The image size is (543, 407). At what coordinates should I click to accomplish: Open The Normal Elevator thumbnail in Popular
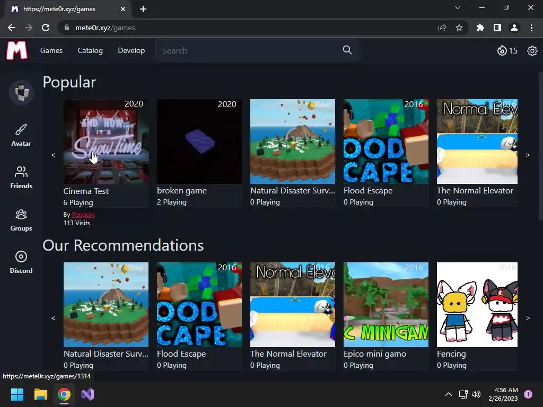pyautogui.click(x=477, y=141)
